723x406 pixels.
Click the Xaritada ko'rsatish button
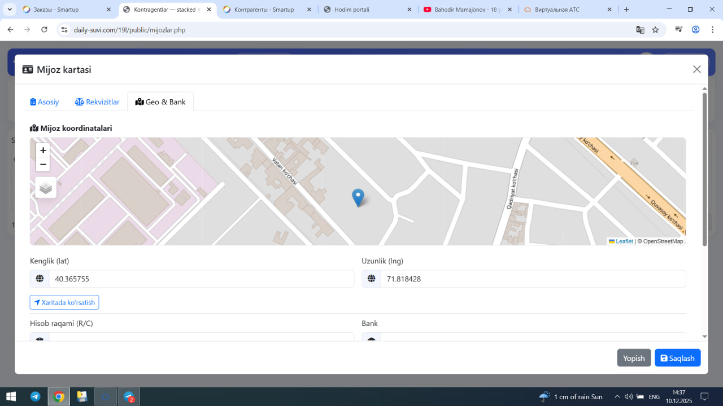pos(64,302)
